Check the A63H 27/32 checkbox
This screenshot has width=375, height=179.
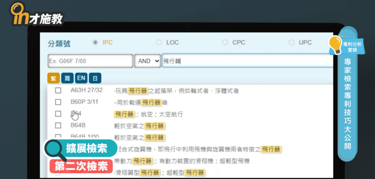(58, 91)
